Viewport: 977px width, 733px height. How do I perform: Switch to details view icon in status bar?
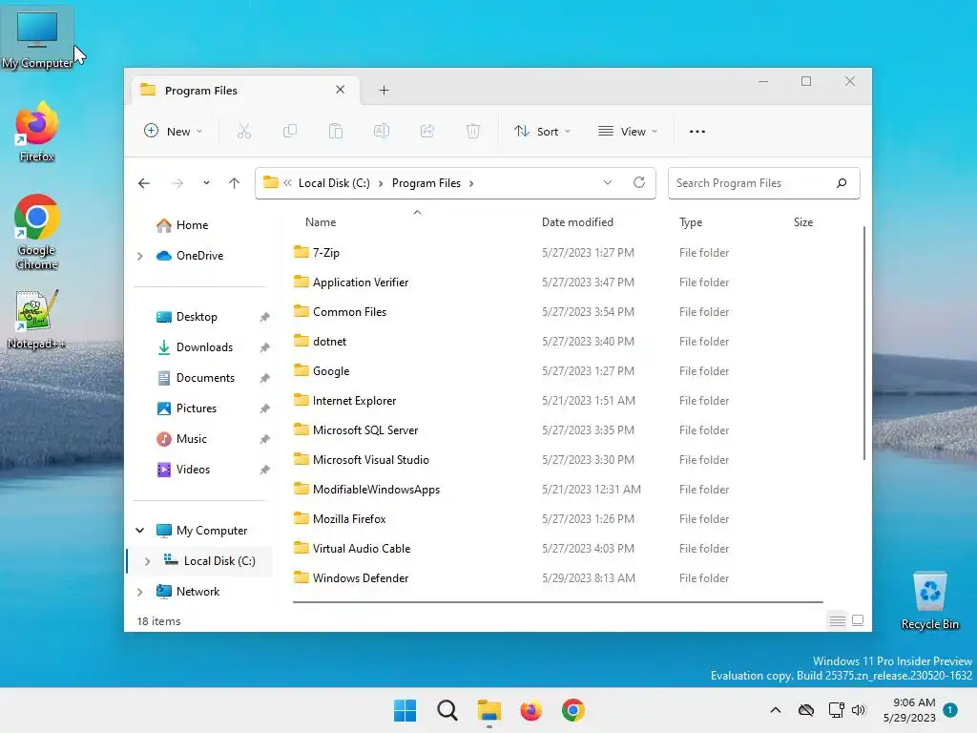[838, 620]
